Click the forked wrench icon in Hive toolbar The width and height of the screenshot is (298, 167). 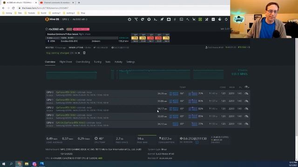pos(136,19)
